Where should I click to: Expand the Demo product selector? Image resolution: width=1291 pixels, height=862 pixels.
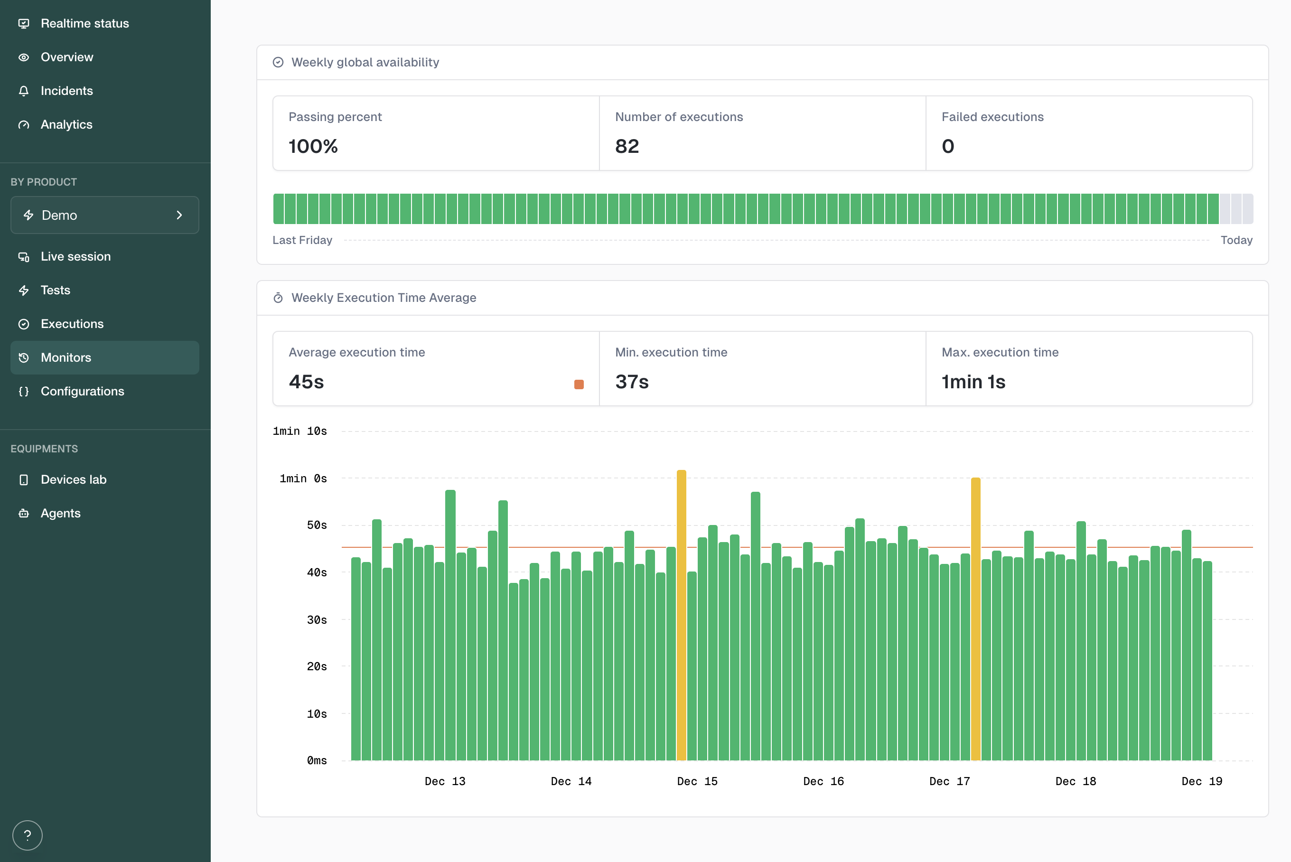point(104,215)
